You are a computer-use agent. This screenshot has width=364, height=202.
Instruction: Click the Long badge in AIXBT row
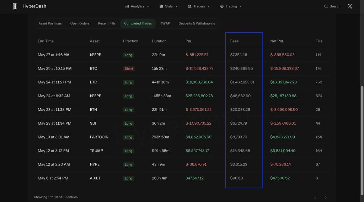point(128,178)
